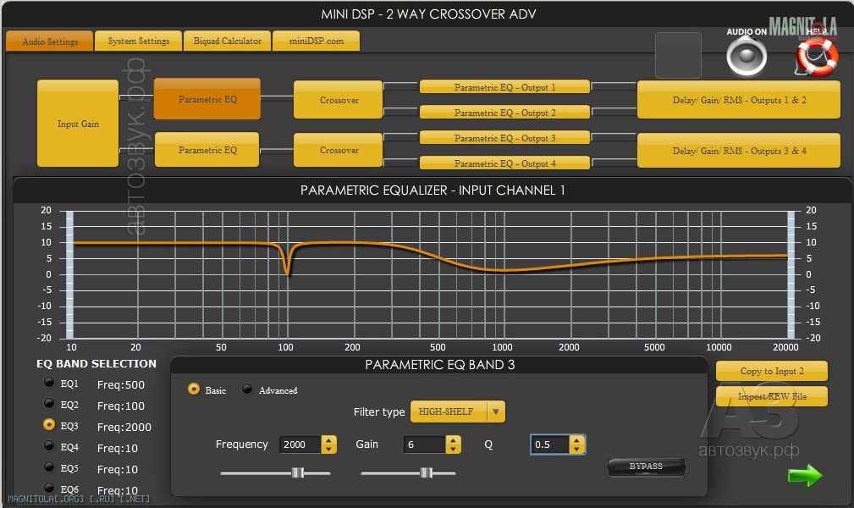Click the EQ6 Freq:10 label

pyautogui.click(x=117, y=490)
